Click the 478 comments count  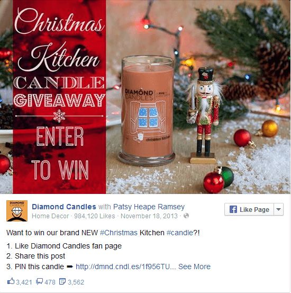click(50, 282)
